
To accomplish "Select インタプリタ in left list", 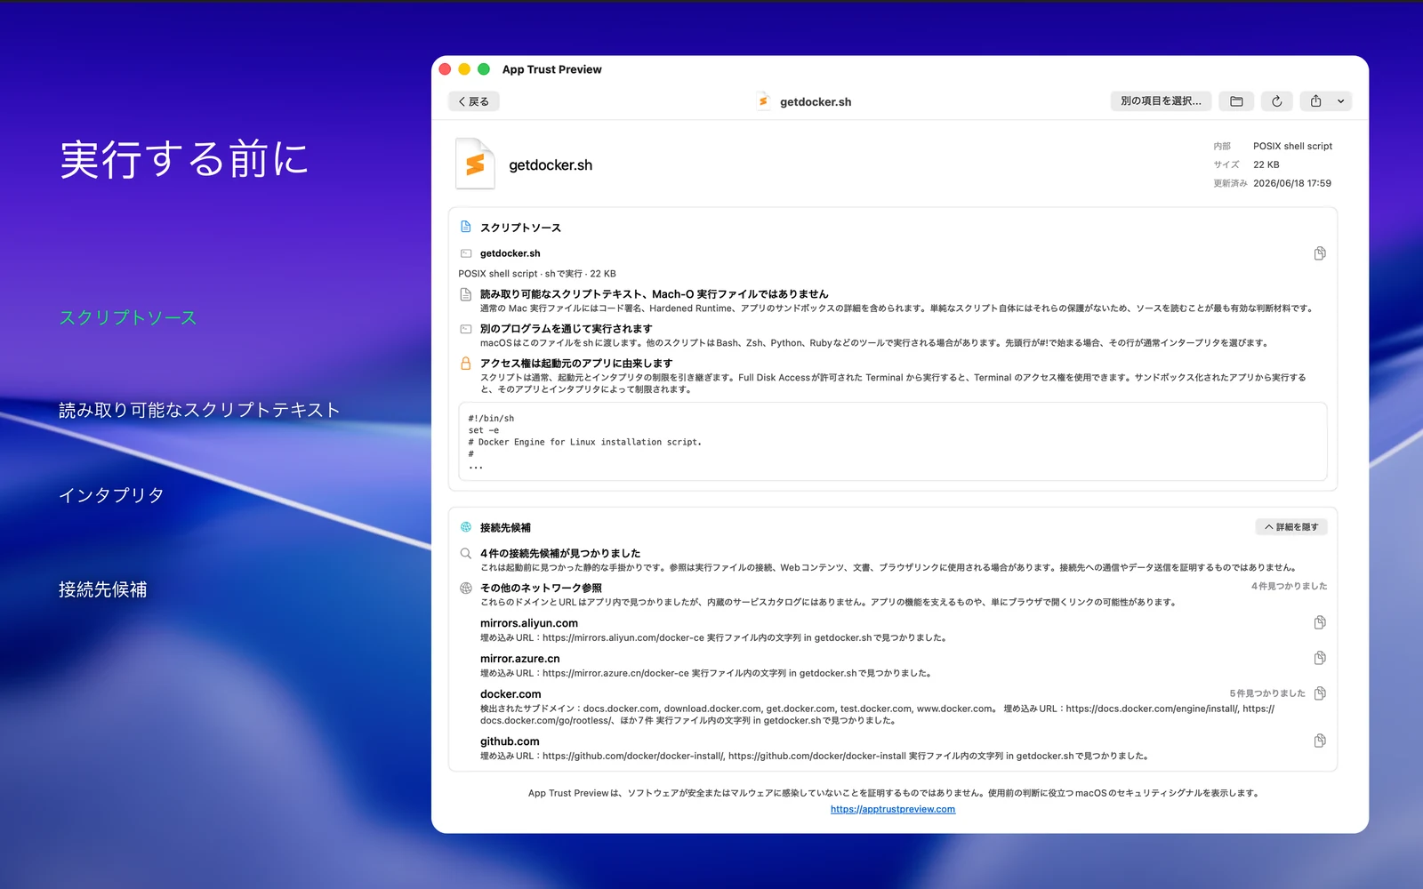I will (111, 495).
